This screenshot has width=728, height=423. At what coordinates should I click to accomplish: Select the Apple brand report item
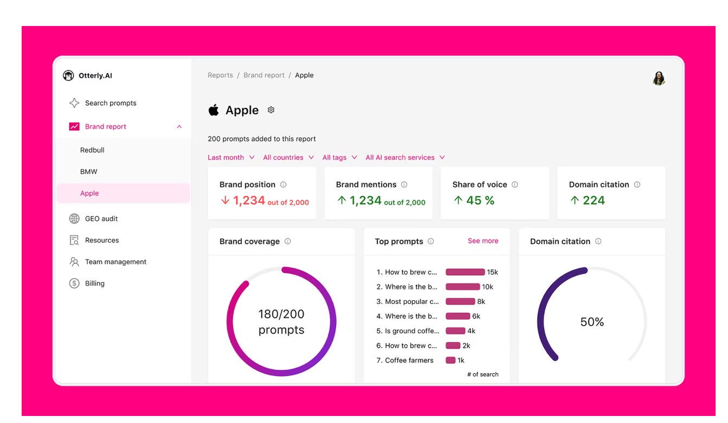(124, 193)
